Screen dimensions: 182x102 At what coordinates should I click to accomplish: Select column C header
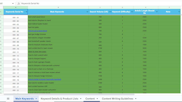100,7
